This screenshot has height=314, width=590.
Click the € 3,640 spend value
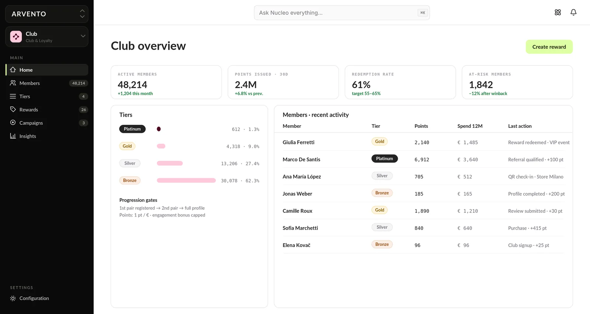click(x=468, y=160)
